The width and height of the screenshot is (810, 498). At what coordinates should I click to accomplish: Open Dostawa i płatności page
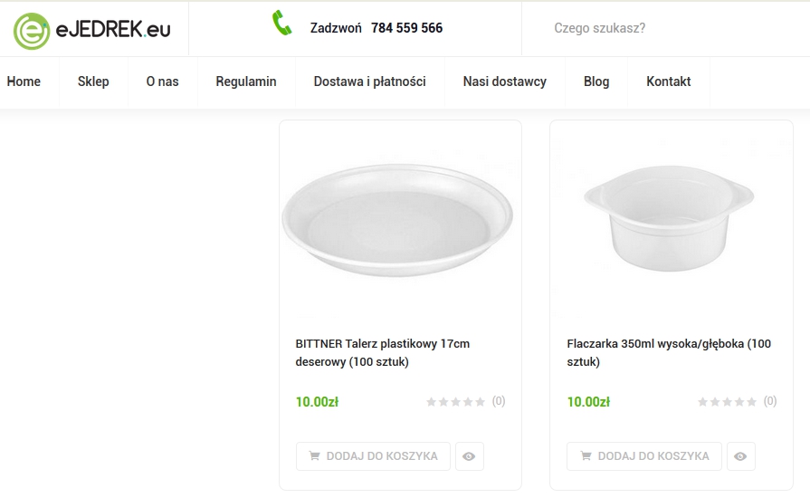click(x=369, y=81)
